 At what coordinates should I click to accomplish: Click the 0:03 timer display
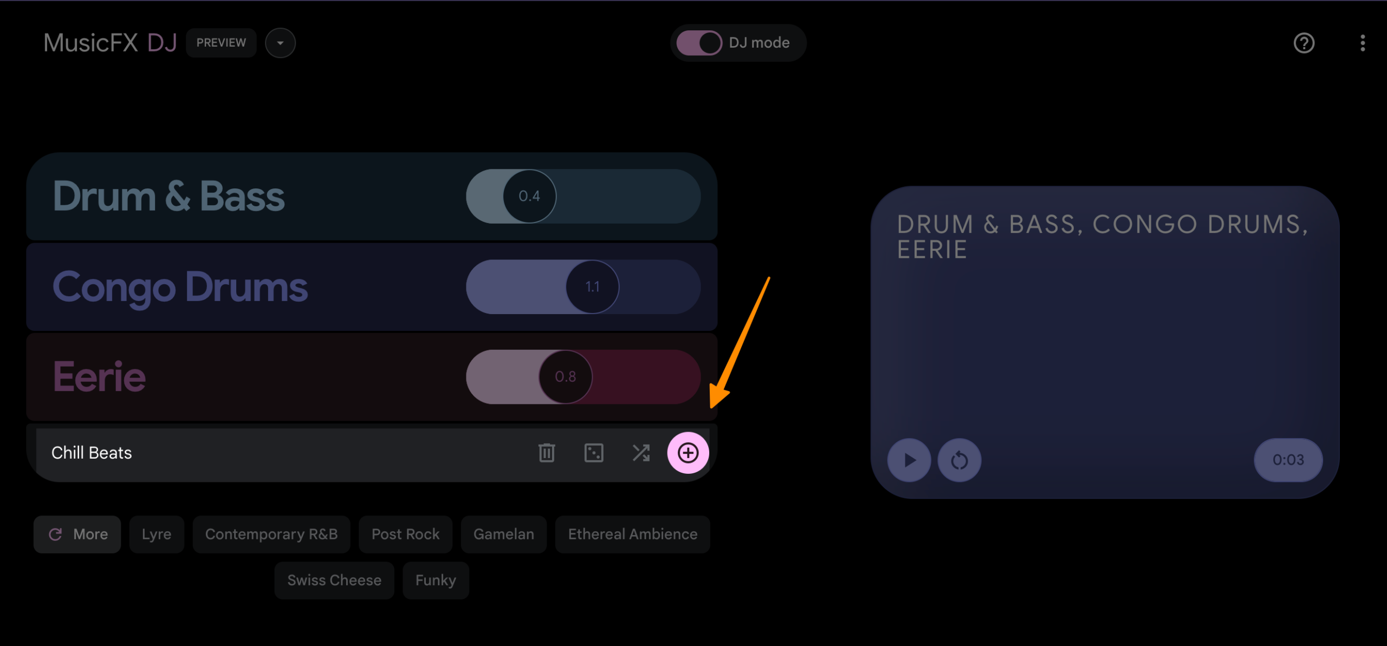tap(1288, 460)
